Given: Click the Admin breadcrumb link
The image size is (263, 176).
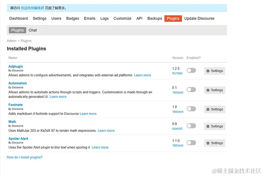Looking at the screenshot, I should [x=11, y=41].
